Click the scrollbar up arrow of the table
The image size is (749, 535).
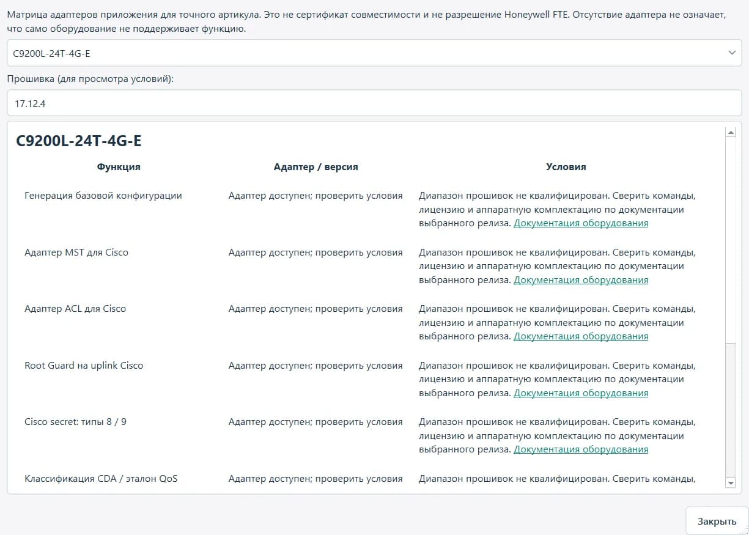[x=730, y=132]
